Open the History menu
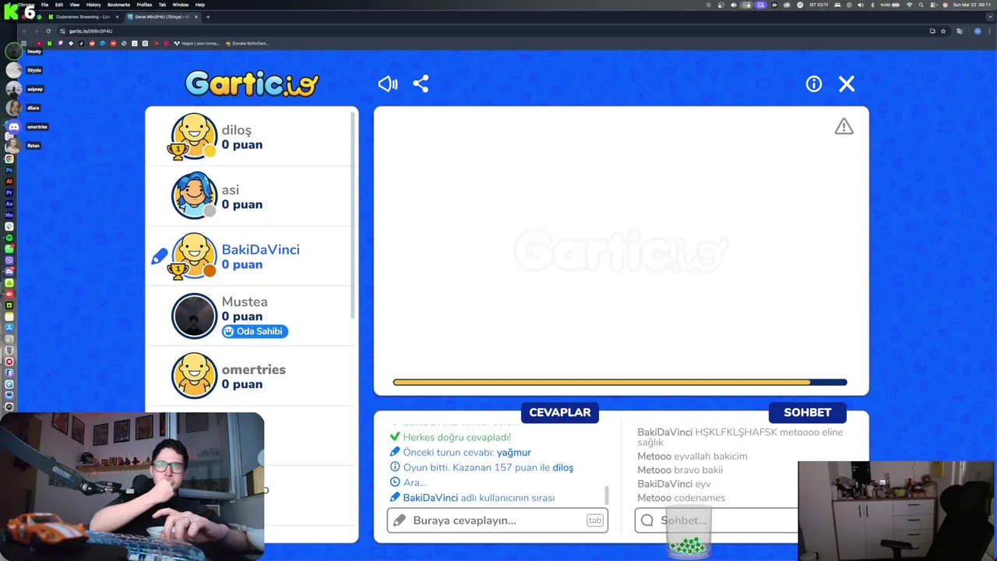Viewport: 997px width, 561px height. point(93,5)
